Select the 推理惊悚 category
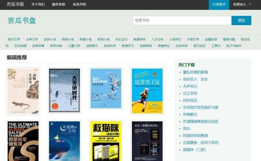Screen dimensions: 261x161 [139, 39]
